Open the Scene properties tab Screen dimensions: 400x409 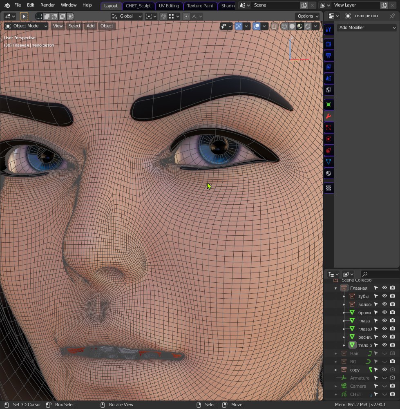[328, 78]
